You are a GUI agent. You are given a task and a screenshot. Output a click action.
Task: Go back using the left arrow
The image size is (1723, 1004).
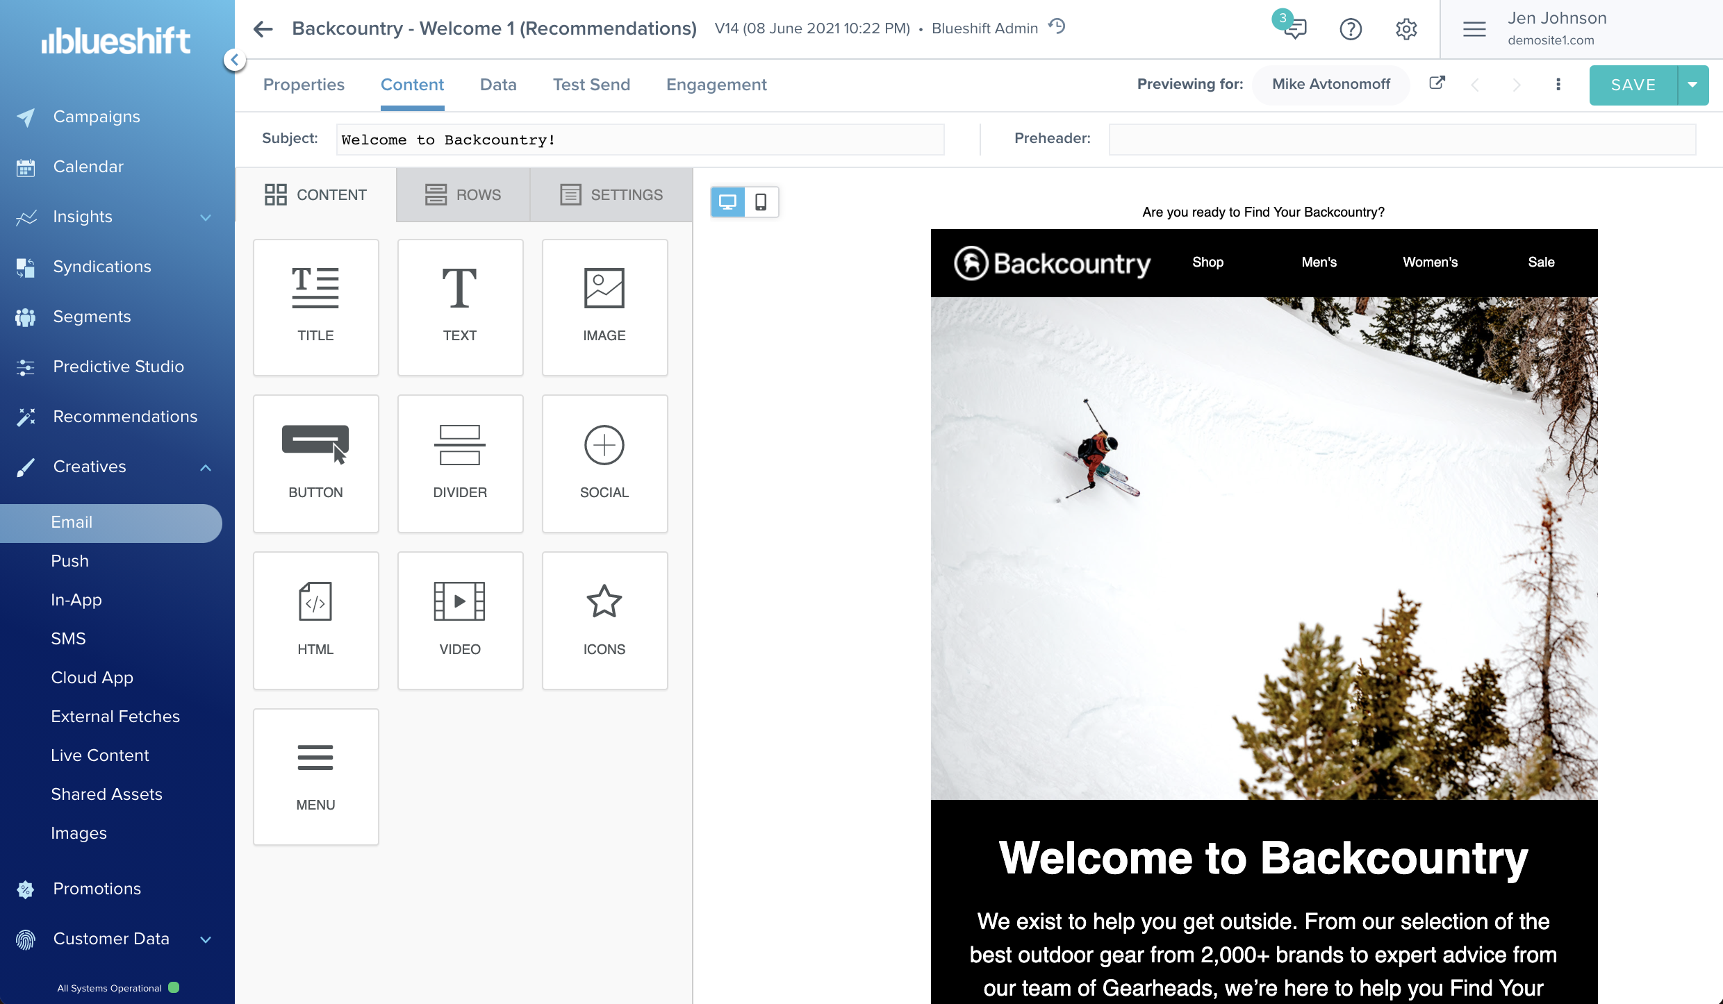pos(263,28)
